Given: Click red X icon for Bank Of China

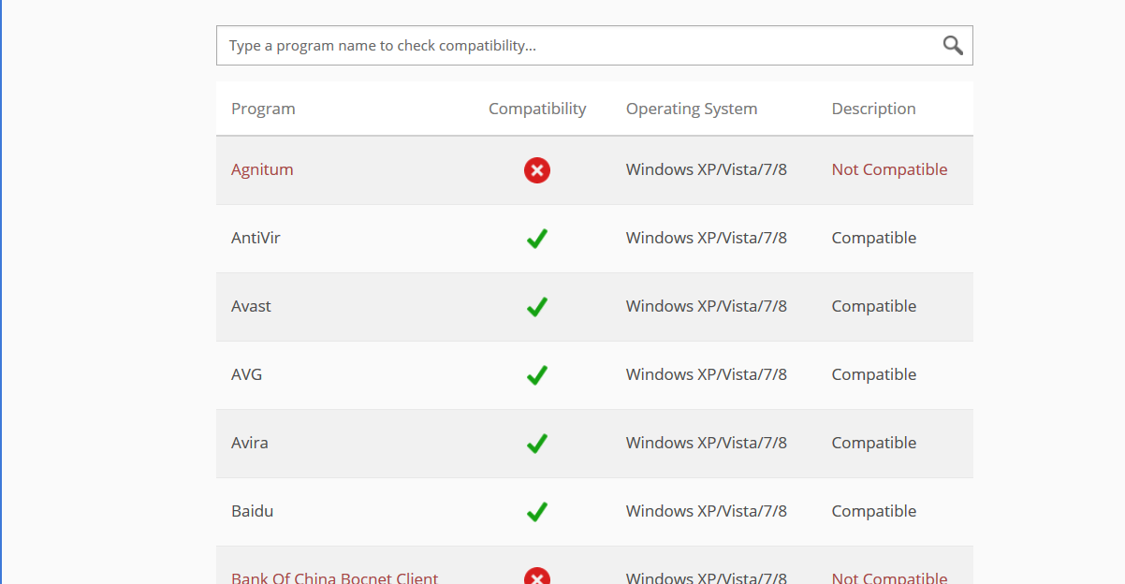Looking at the screenshot, I should (x=537, y=577).
